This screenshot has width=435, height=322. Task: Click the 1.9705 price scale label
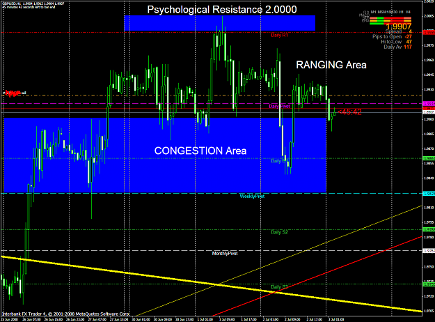point(429,311)
